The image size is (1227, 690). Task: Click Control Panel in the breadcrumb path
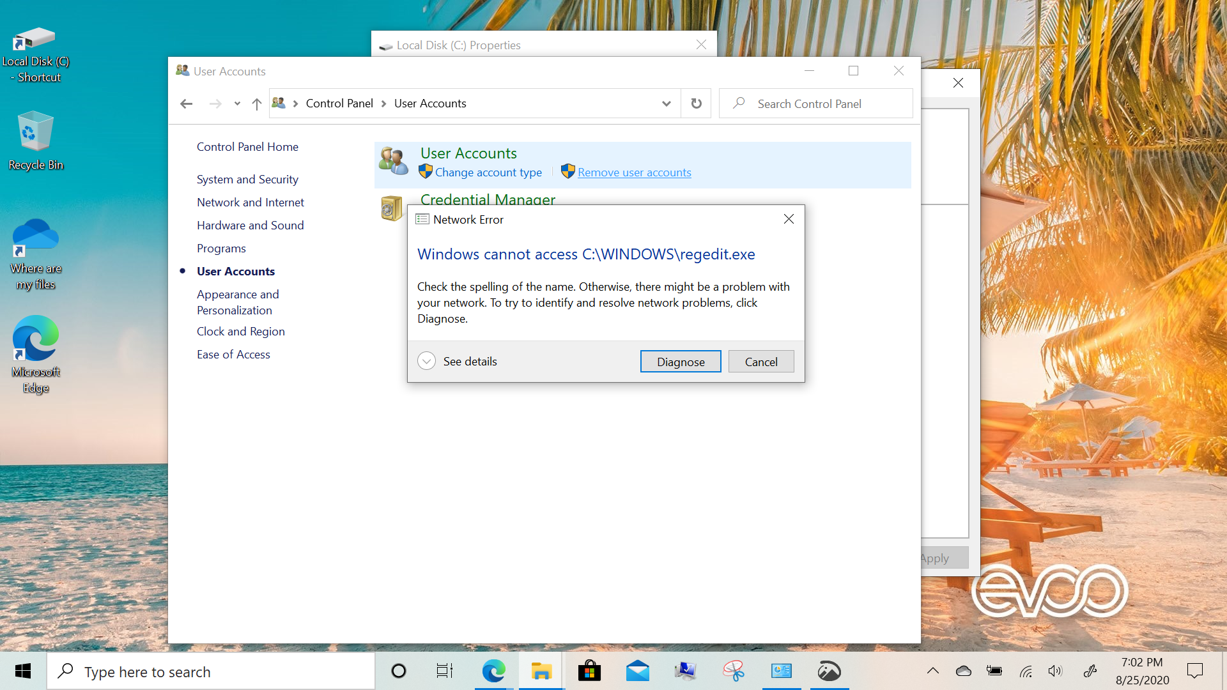[339, 103]
